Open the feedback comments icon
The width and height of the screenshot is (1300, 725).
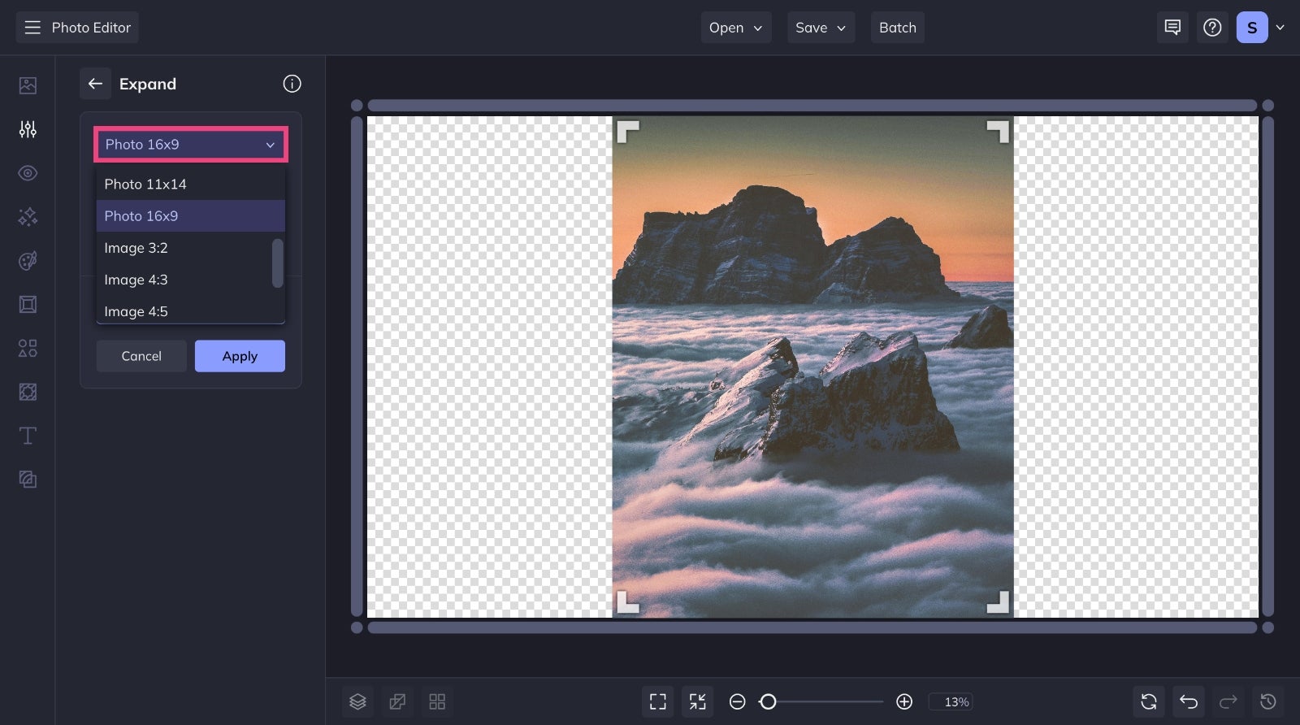pyautogui.click(x=1172, y=28)
